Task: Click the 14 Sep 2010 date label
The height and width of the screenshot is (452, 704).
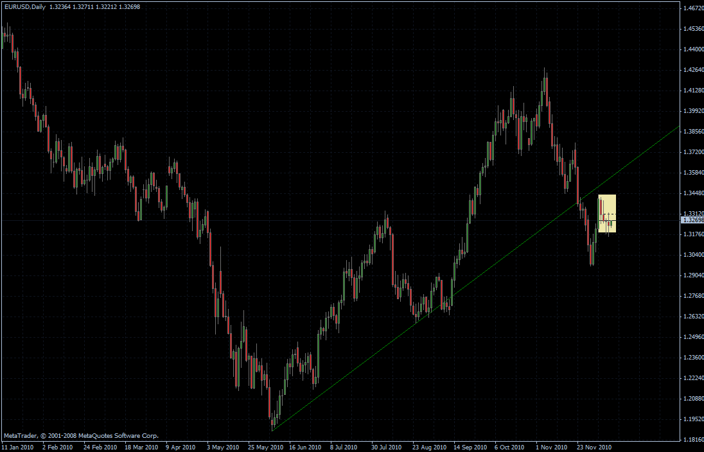Action: (x=470, y=447)
